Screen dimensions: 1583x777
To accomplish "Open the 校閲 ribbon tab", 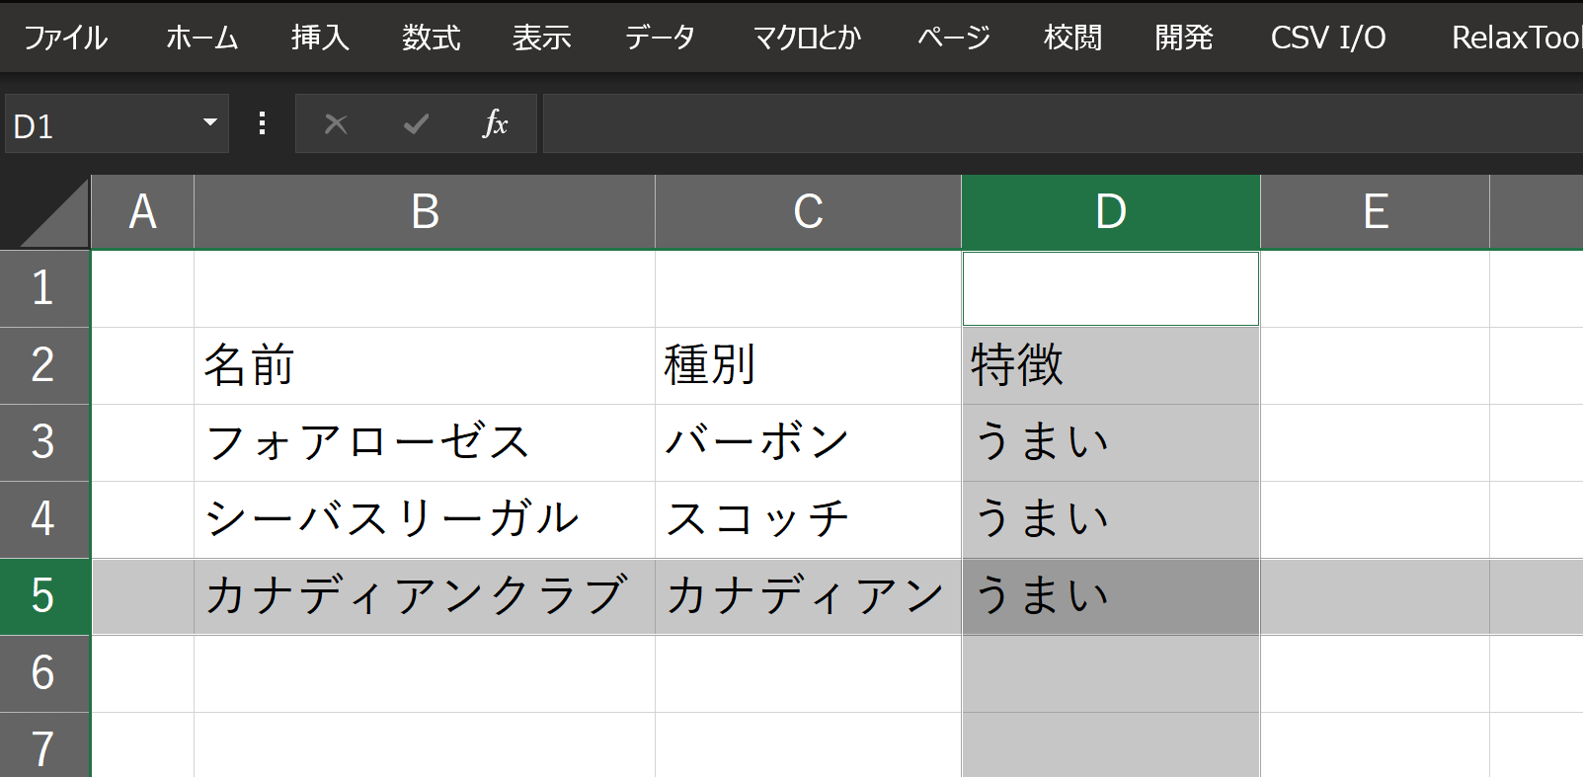I will point(1072,38).
